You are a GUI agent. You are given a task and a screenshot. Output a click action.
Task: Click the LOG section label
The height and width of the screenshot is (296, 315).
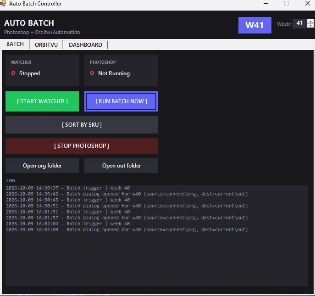[x=11, y=180]
